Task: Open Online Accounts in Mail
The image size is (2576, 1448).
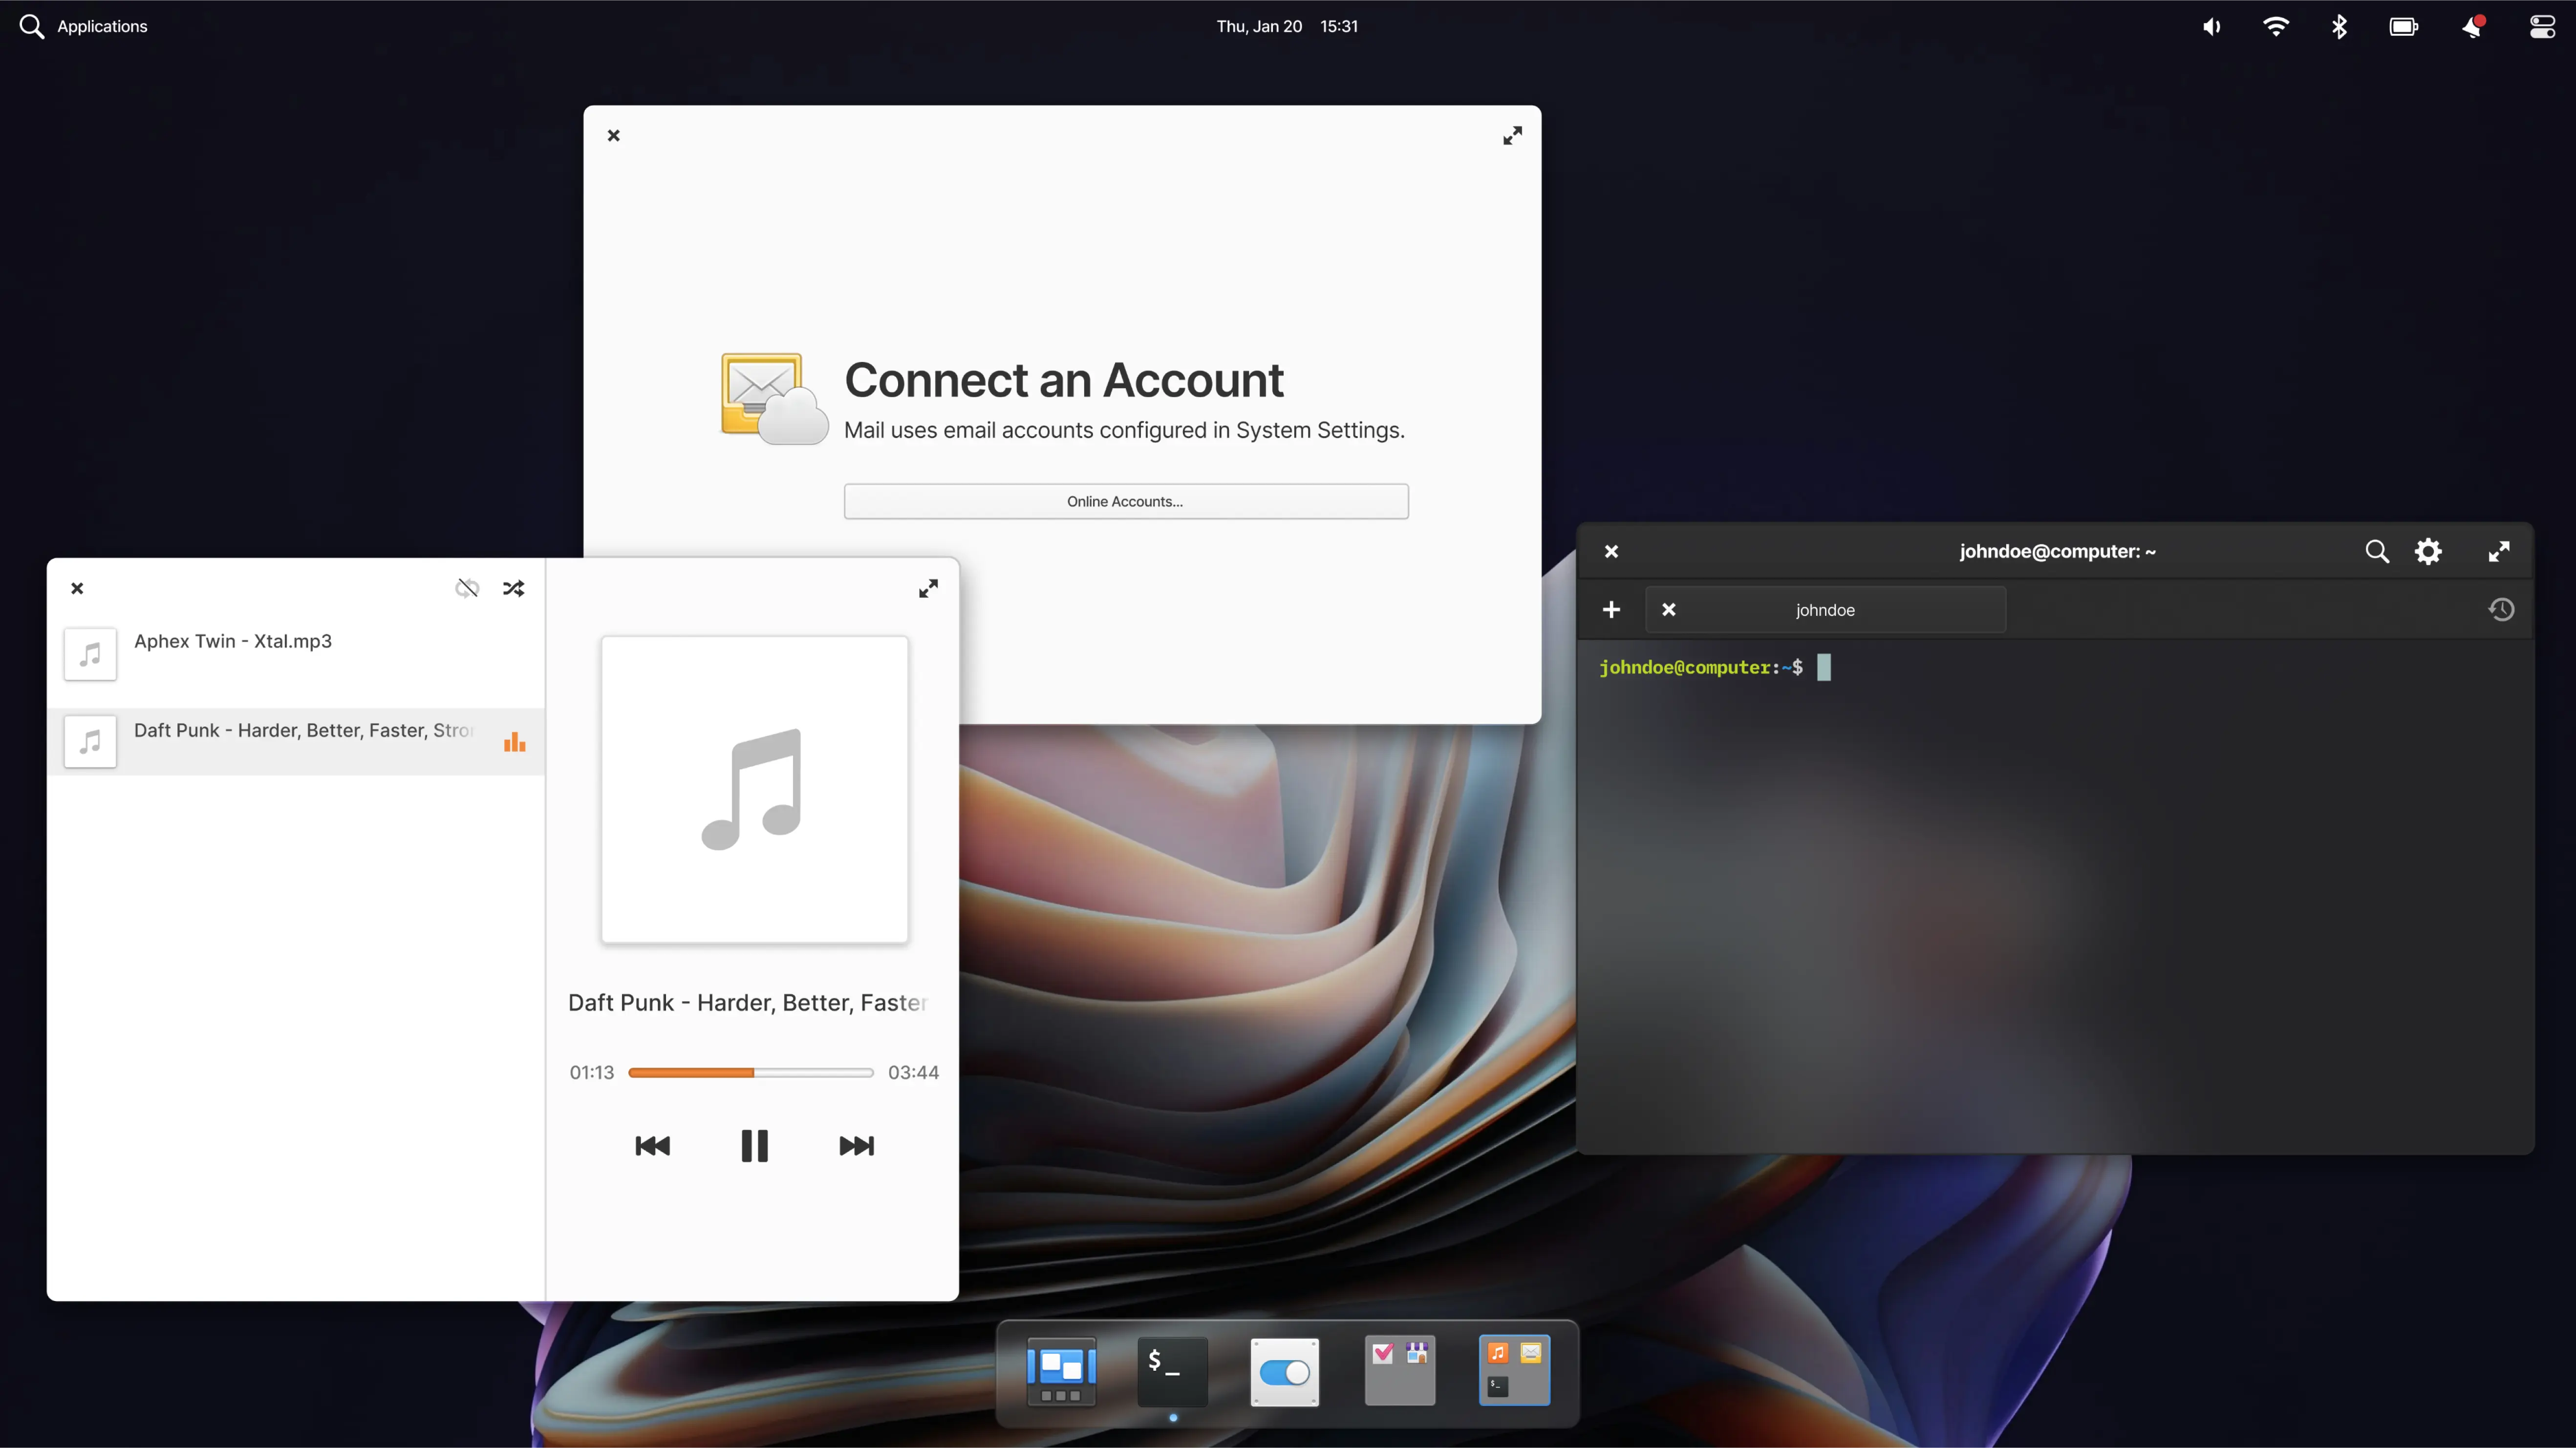Action: coord(1126,502)
